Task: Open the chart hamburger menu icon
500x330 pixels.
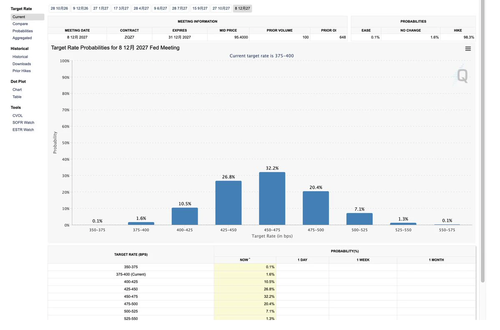Action: [x=468, y=49]
